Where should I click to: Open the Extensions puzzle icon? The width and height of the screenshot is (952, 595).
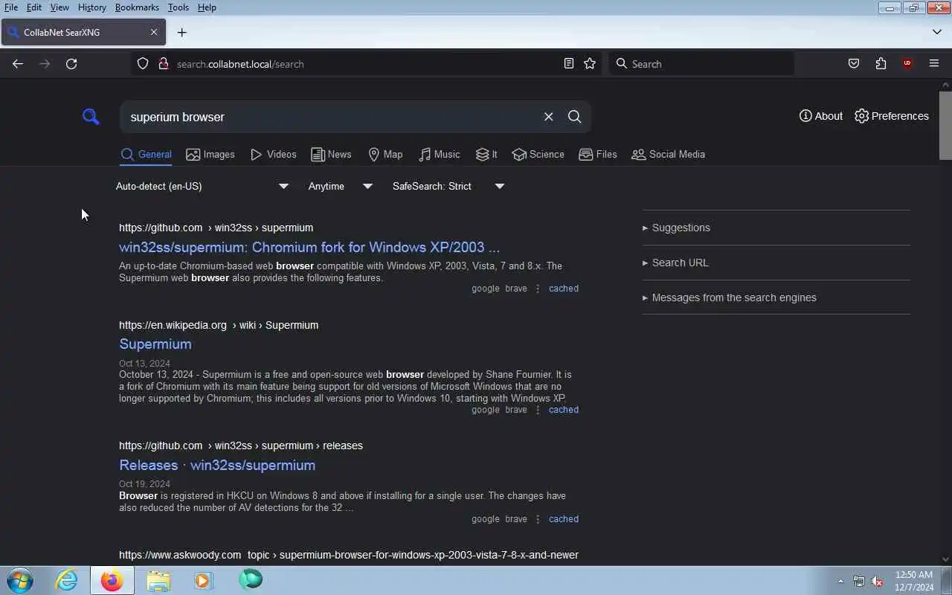[881, 64]
